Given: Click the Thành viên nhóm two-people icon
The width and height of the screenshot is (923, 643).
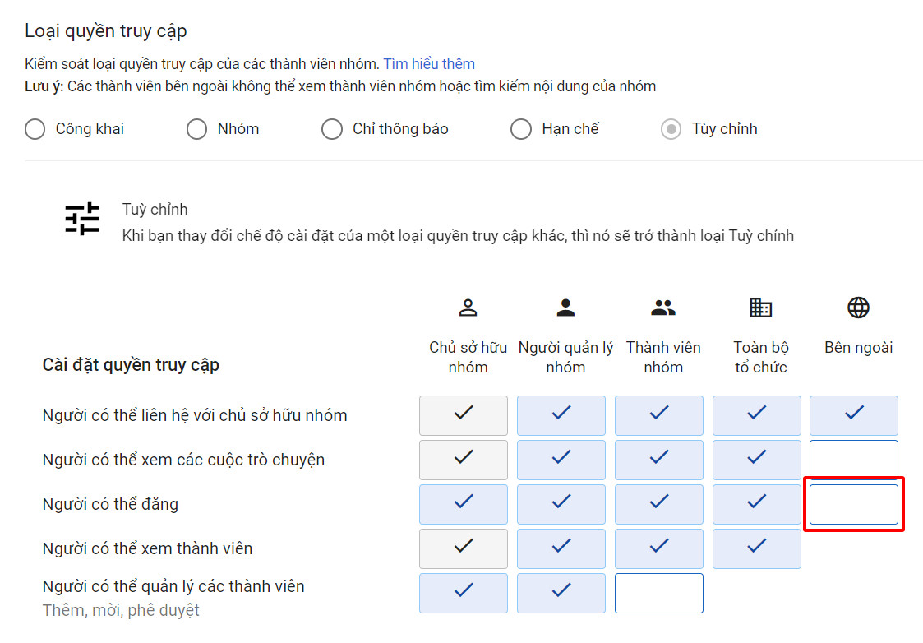Looking at the screenshot, I should click(x=662, y=307).
